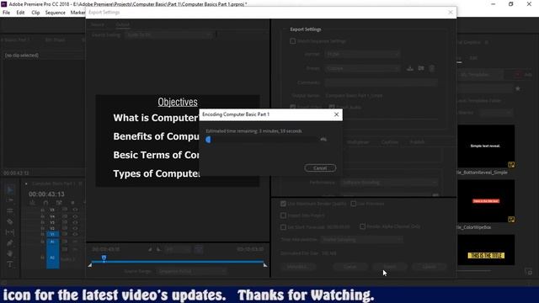Toggle Render Alpha Channel Only checkbox
This screenshot has width=539, height=303.
click(362, 226)
